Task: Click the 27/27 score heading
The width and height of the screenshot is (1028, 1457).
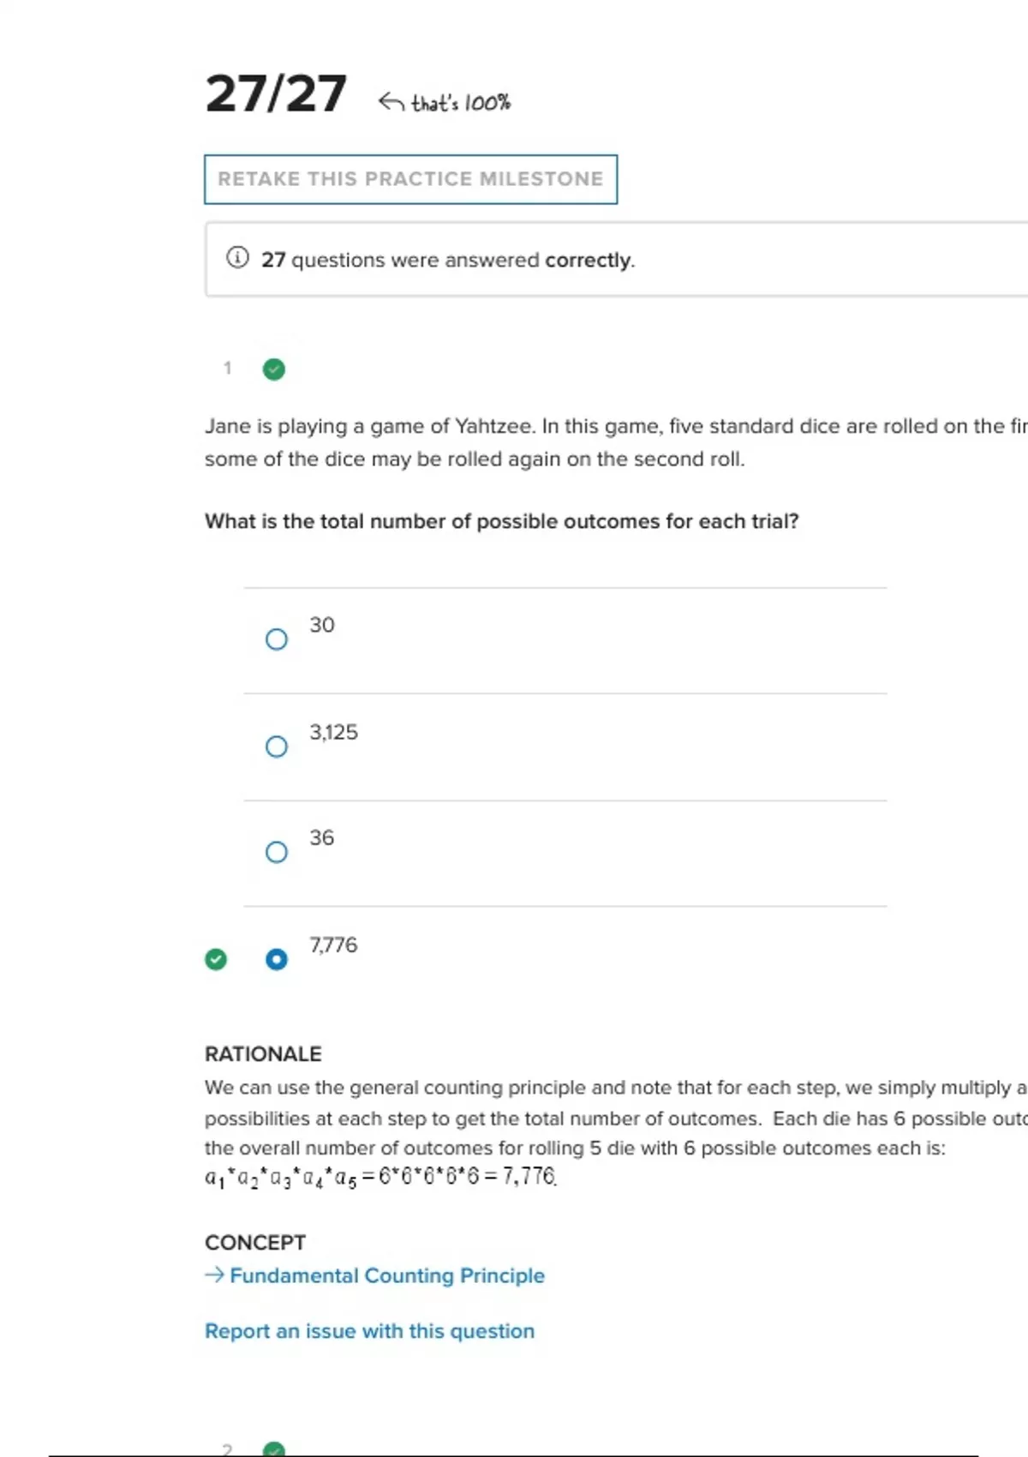Action: 276,93
